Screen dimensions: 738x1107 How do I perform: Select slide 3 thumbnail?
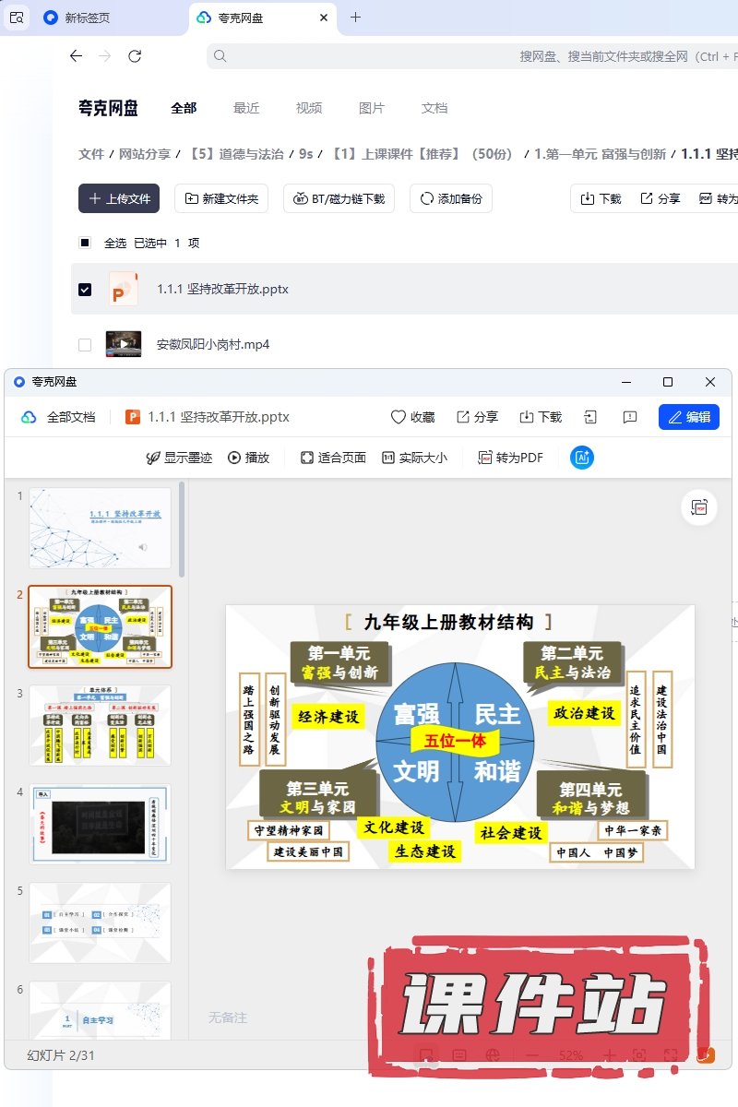[100, 724]
